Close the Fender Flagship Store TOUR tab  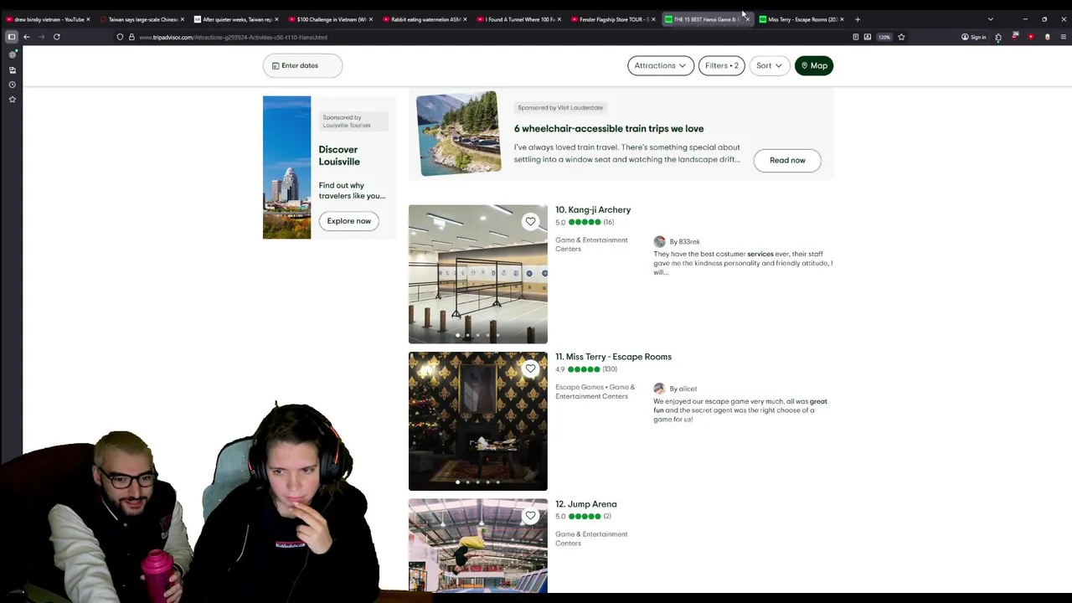pos(653,19)
